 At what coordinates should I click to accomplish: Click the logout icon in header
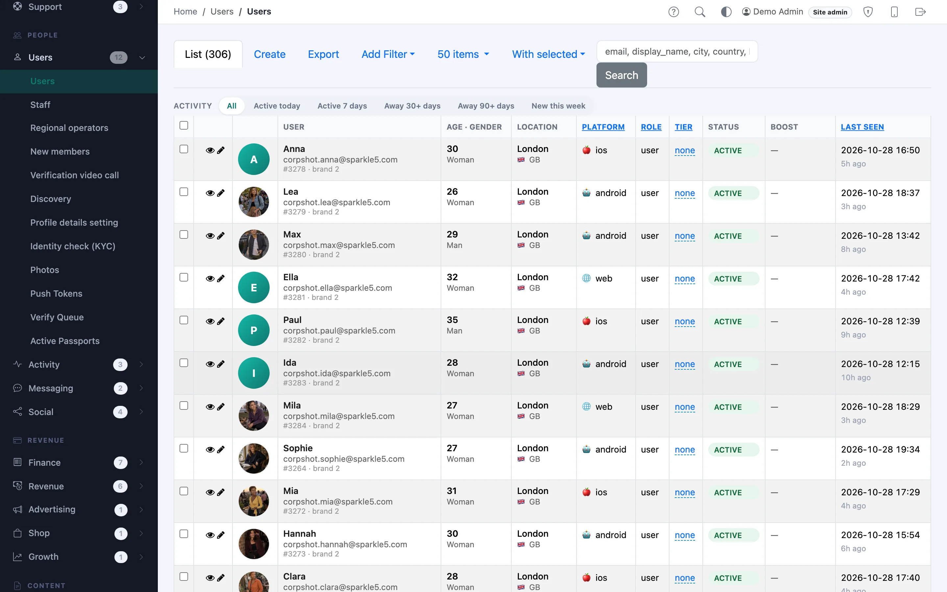tap(920, 12)
